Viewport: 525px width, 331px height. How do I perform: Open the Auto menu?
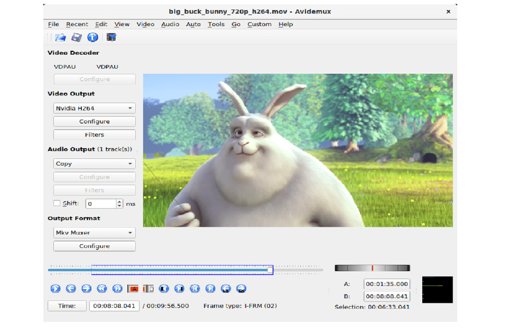(193, 24)
